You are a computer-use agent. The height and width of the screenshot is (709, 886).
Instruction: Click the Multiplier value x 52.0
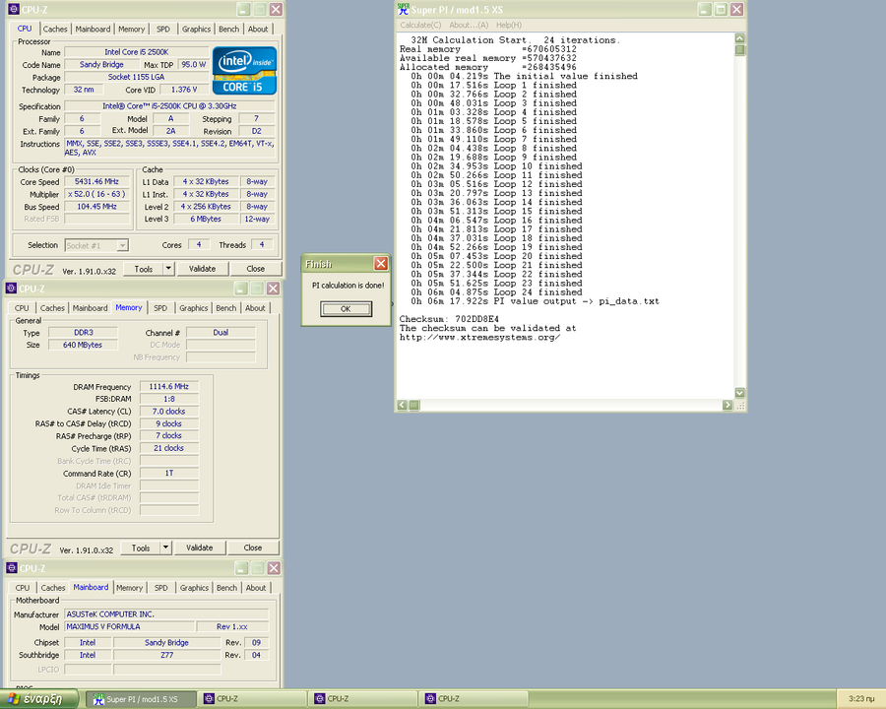tap(96, 194)
